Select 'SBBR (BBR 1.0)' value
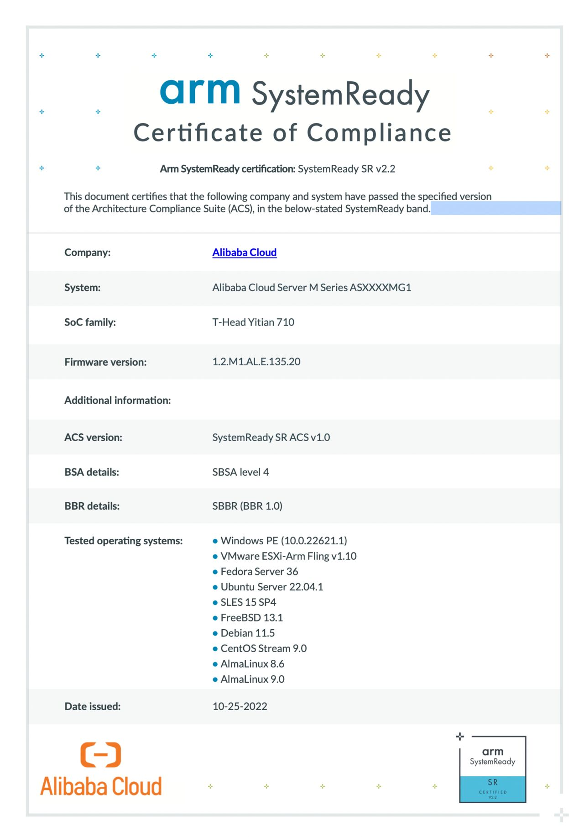This screenshot has height=837, width=584. point(247,506)
